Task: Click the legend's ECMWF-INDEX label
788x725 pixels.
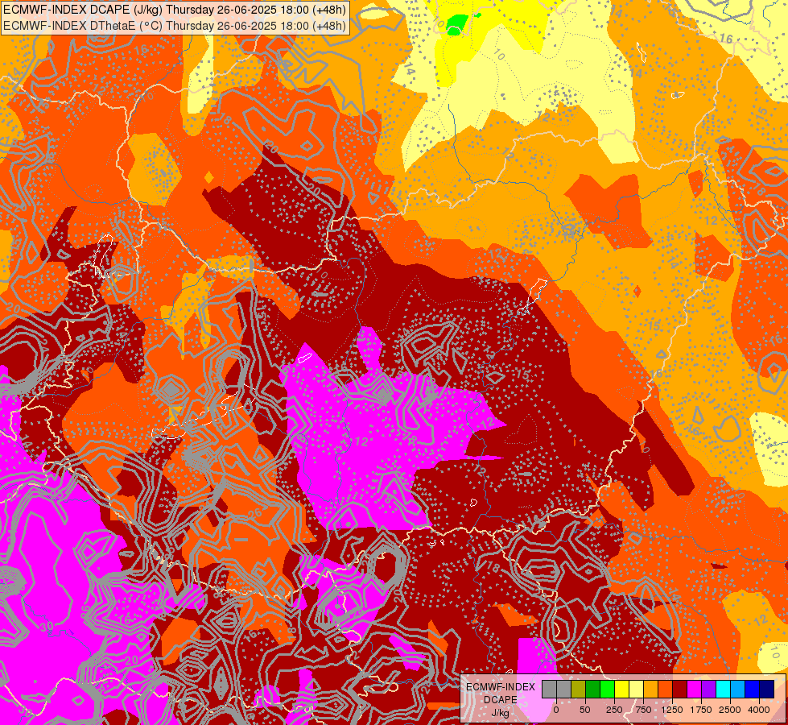Action: [x=501, y=687]
